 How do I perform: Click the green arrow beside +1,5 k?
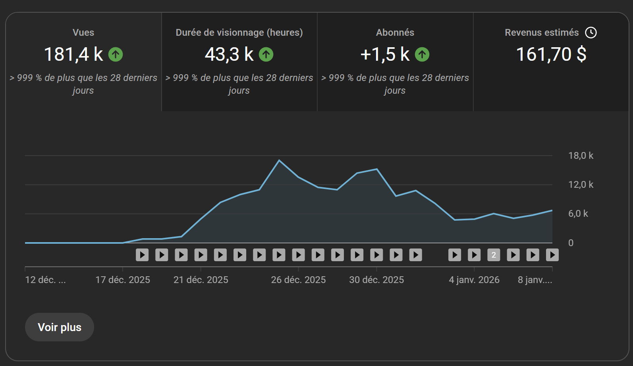[x=422, y=54]
